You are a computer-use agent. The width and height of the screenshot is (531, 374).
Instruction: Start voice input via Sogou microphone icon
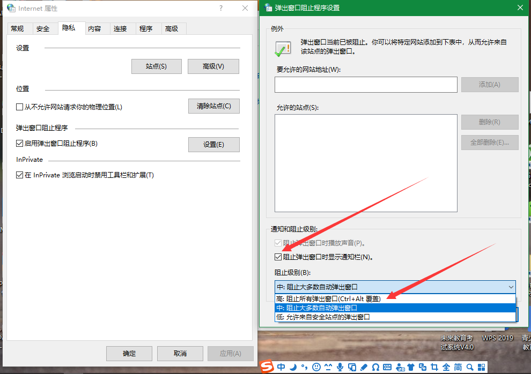tap(340, 367)
